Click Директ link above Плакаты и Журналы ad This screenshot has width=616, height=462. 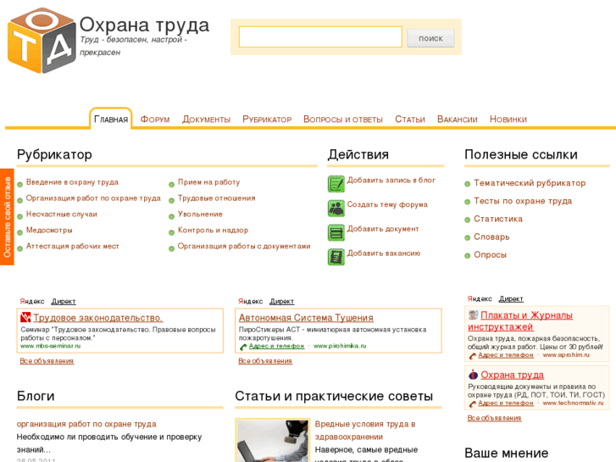511,299
